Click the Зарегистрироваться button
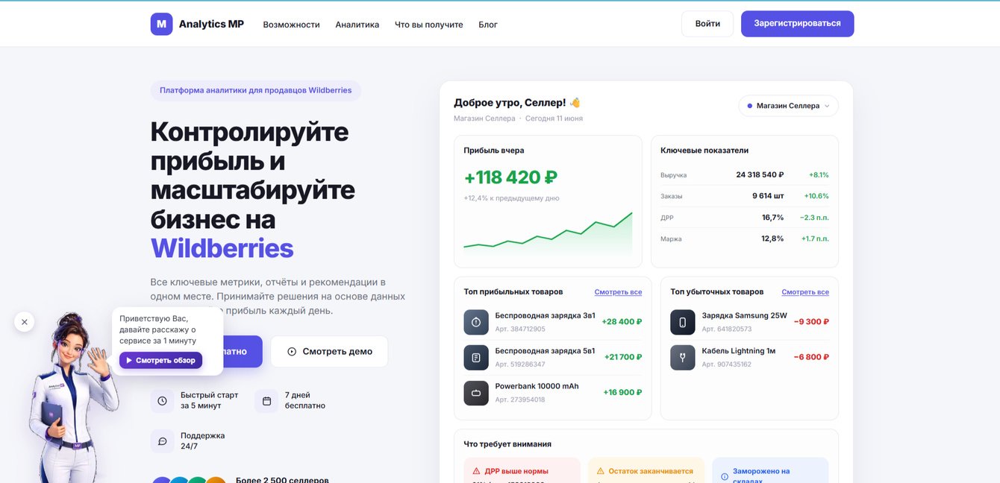The height and width of the screenshot is (483, 1000). point(797,24)
